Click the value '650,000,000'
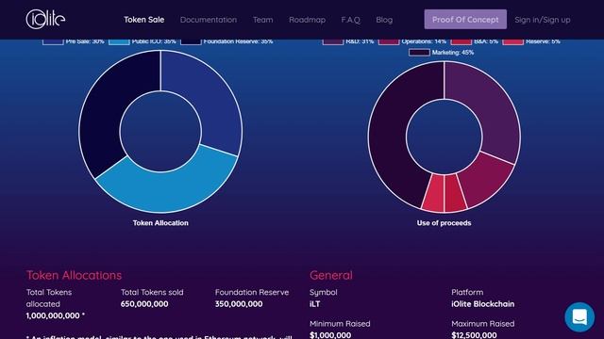This screenshot has height=339, width=604. pos(144,303)
